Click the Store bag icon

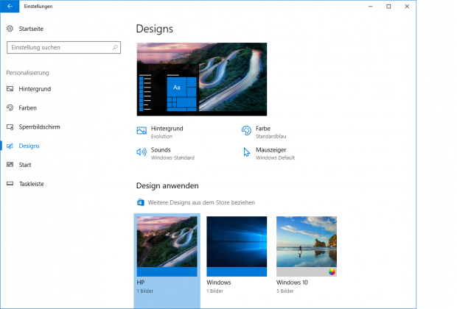point(141,202)
